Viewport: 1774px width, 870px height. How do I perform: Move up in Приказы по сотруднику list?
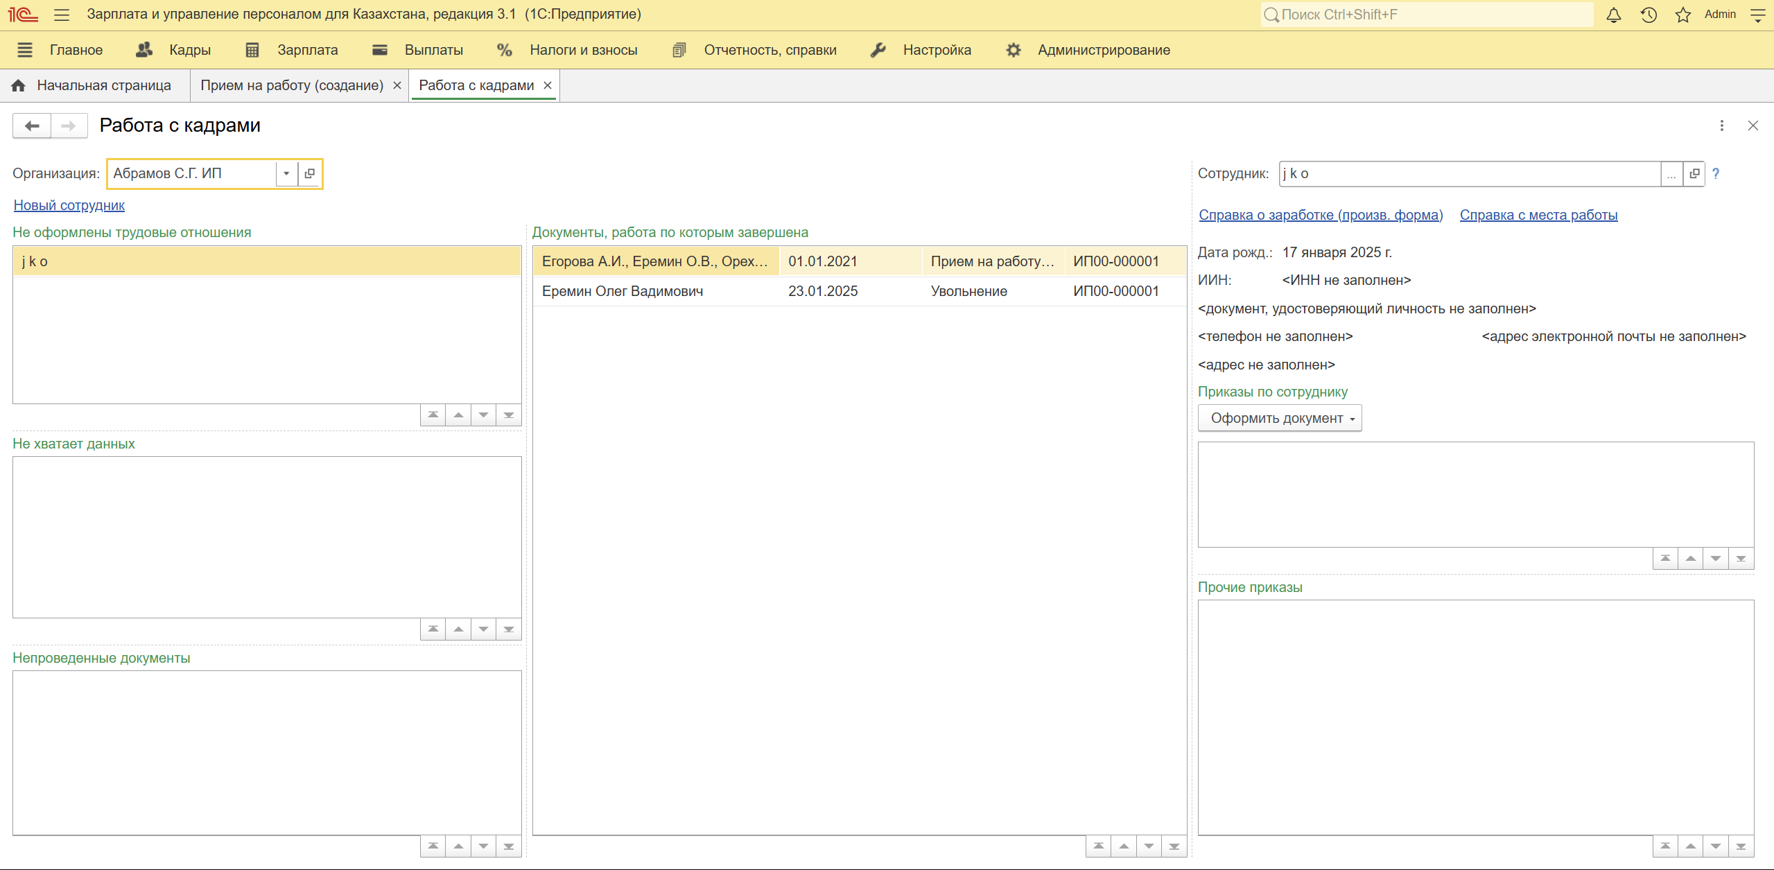[x=1691, y=558]
